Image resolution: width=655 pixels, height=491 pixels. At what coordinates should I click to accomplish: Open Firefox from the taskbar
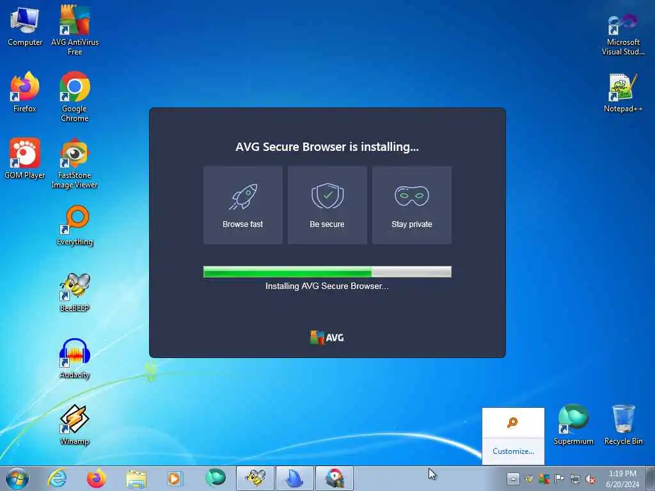point(96,478)
